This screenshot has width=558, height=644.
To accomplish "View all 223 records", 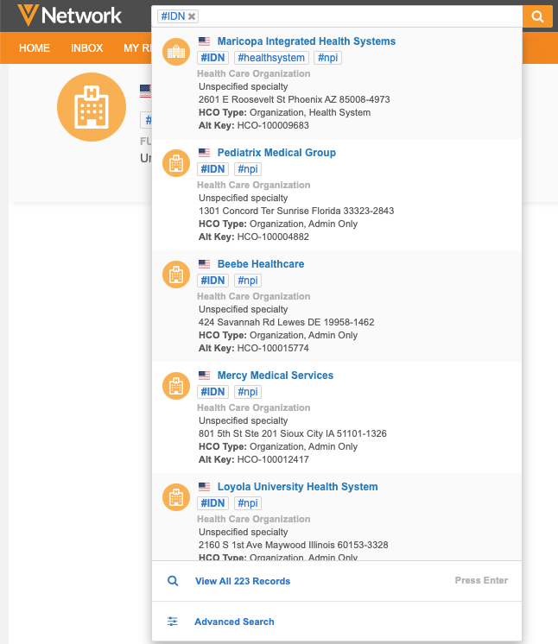I will pos(243,581).
